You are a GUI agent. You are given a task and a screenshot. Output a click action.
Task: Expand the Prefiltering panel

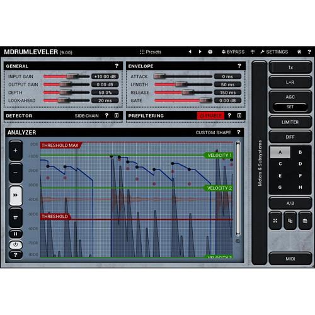point(239,115)
